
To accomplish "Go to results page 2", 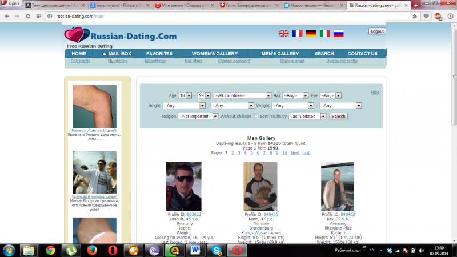I will pyautogui.click(x=232, y=153).
